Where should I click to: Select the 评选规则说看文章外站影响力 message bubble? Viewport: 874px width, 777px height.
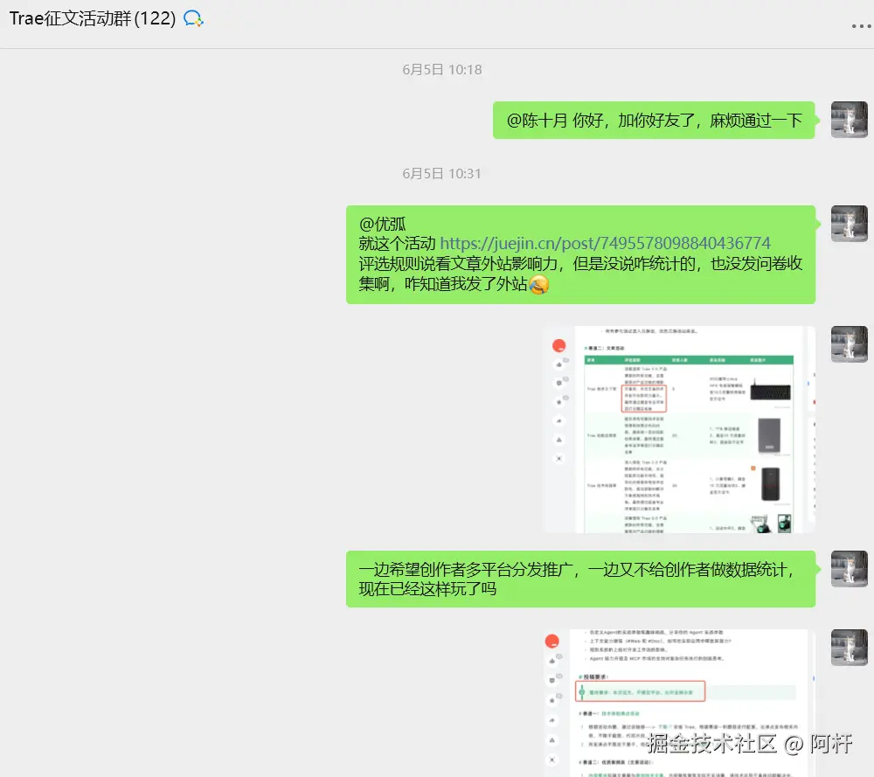coord(580,254)
